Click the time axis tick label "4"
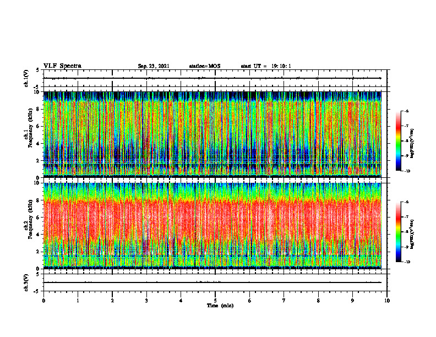 click(181, 301)
